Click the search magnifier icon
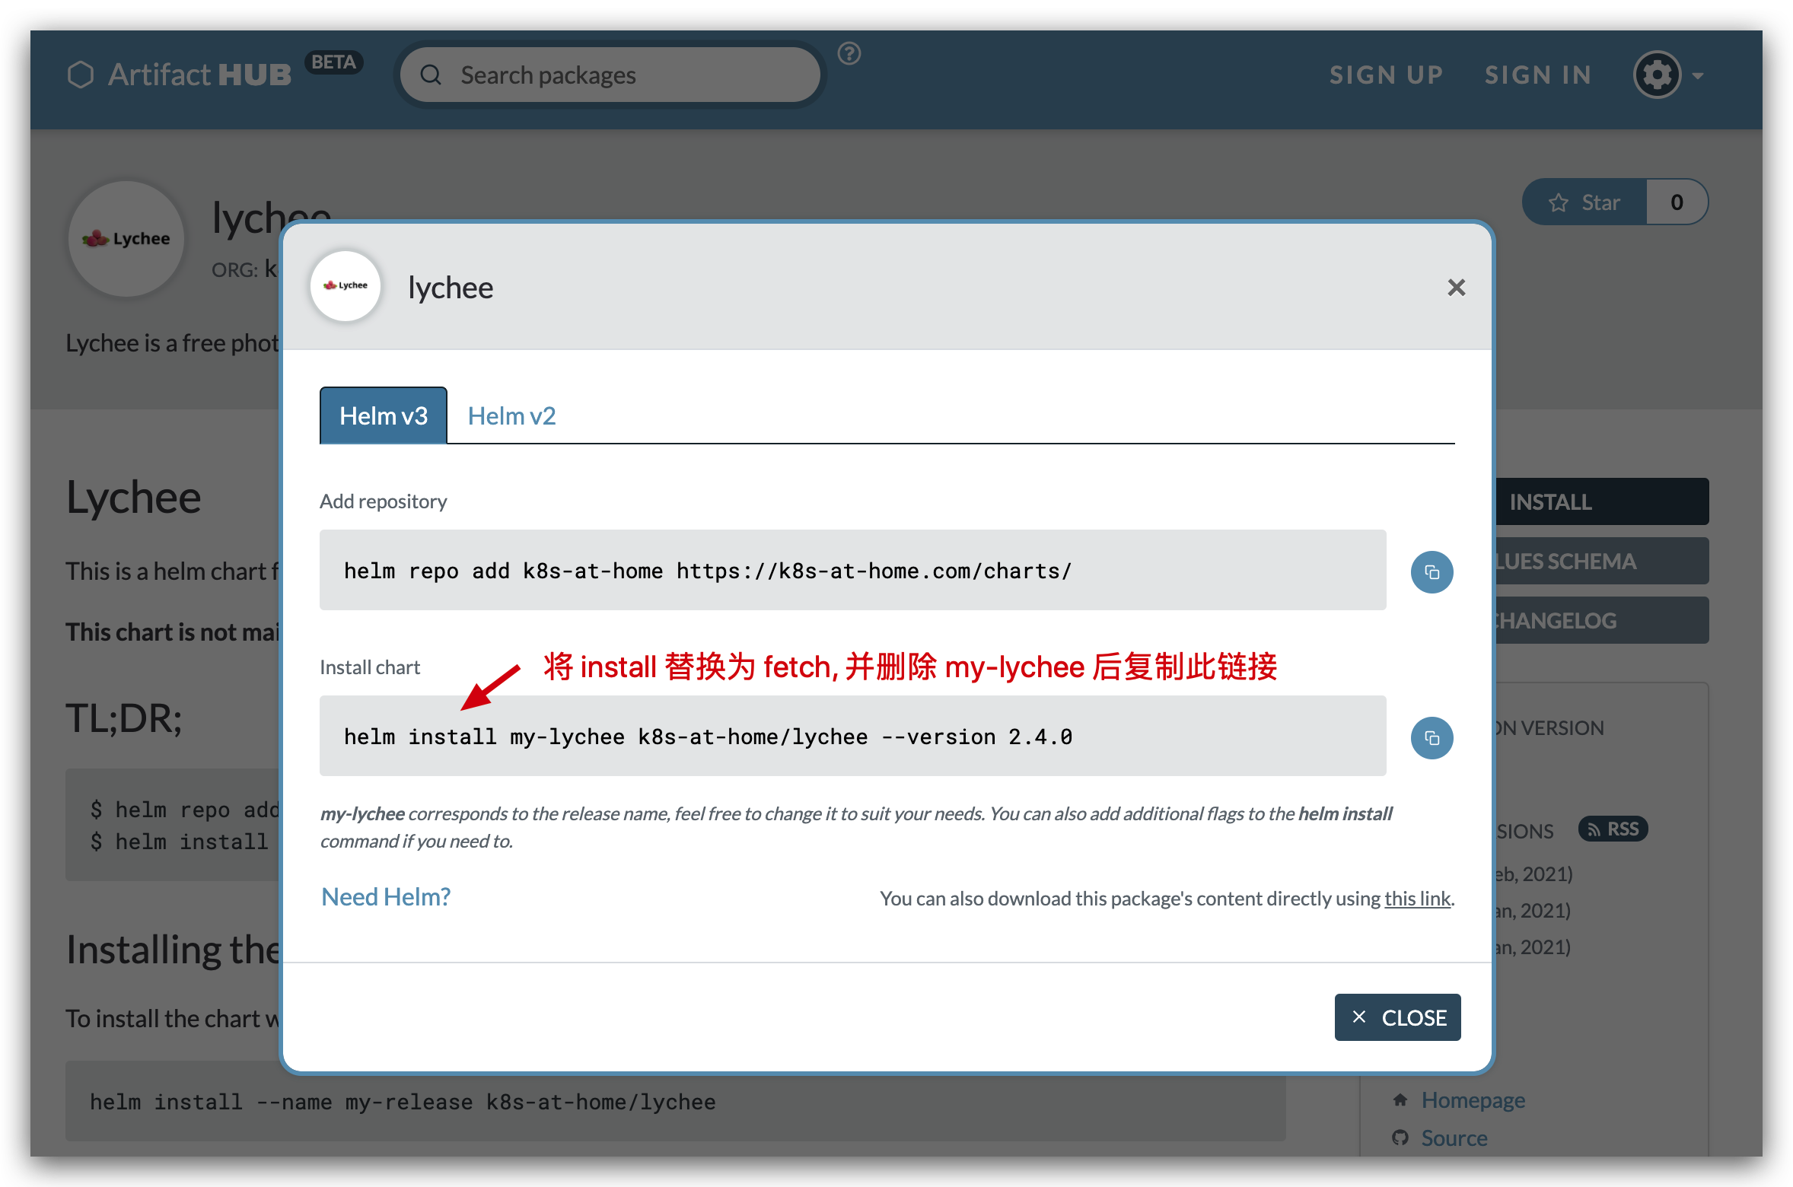The width and height of the screenshot is (1793, 1187). [x=431, y=75]
